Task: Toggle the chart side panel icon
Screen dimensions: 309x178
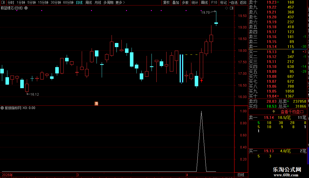Action: (232, 8)
